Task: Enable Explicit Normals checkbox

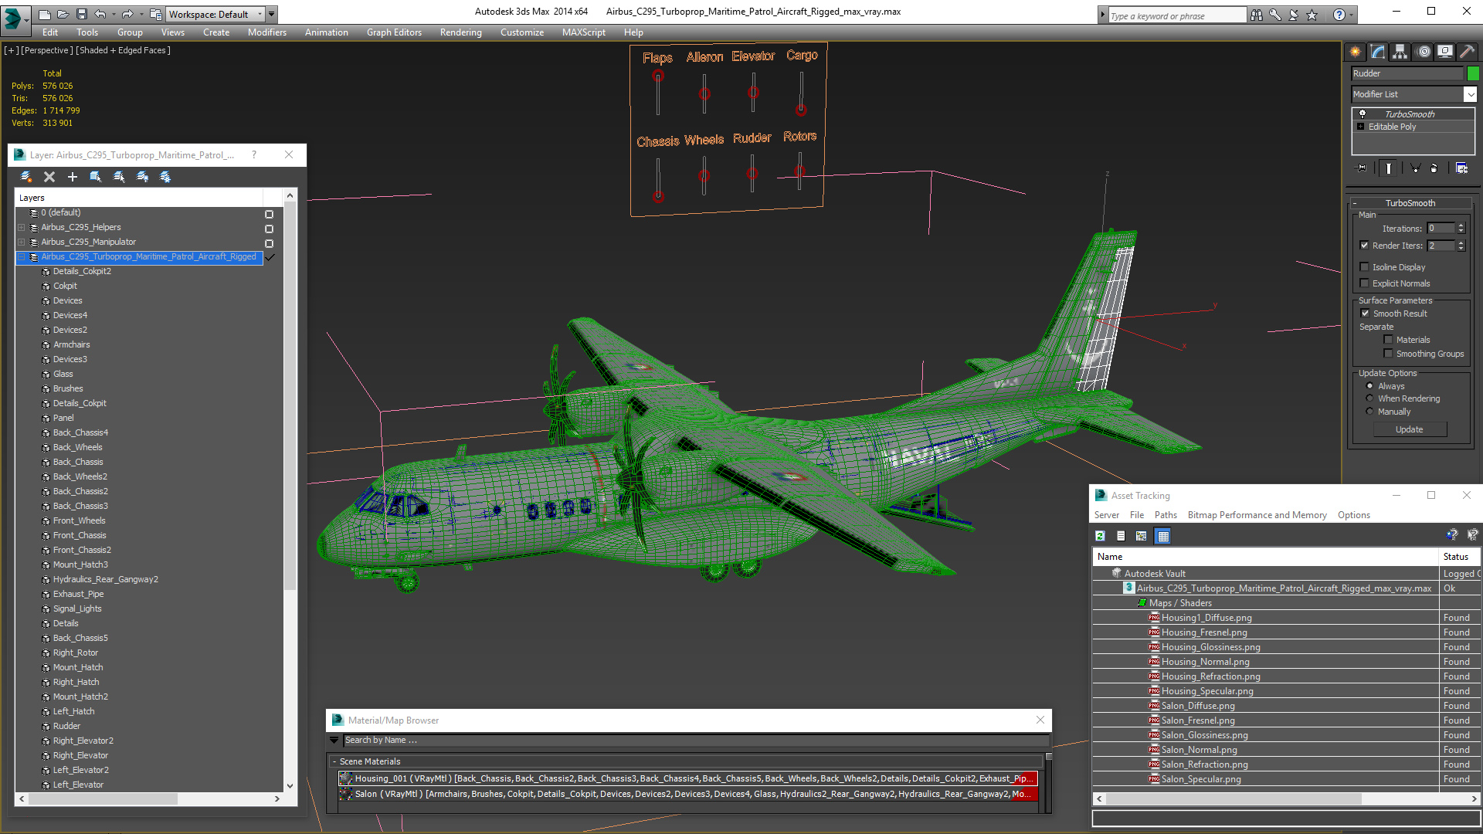Action: click(x=1365, y=283)
